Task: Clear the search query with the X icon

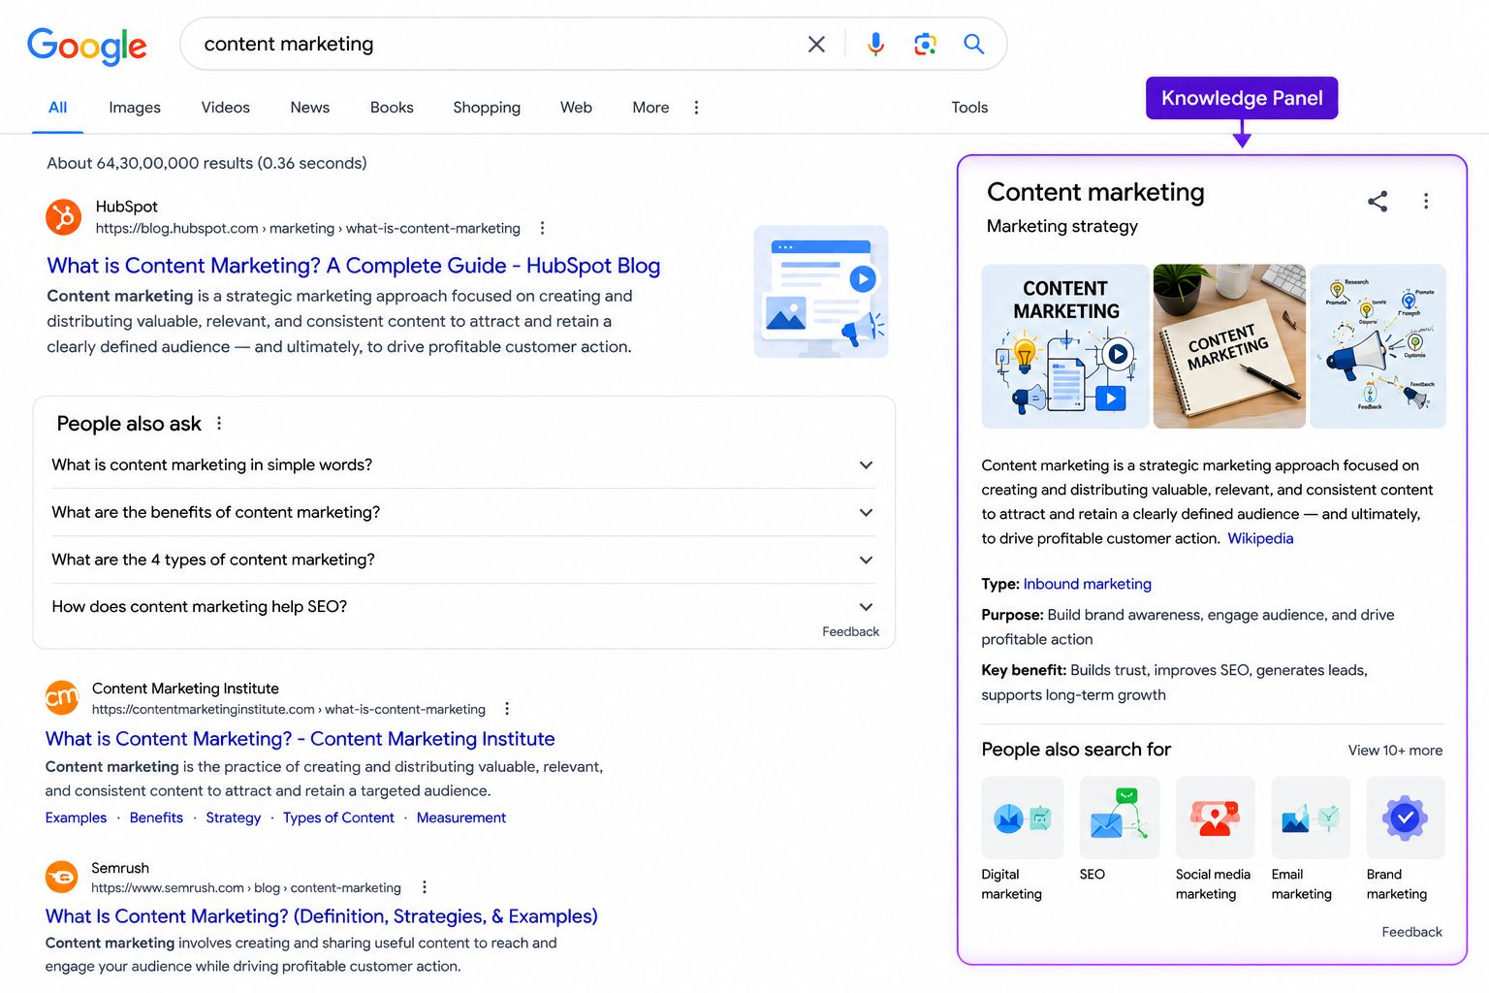Action: 816,44
